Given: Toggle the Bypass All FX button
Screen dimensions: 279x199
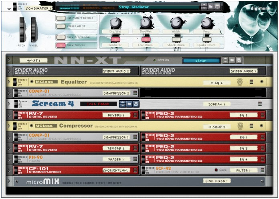Looking at the screenshot, I should [x=61, y=26].
